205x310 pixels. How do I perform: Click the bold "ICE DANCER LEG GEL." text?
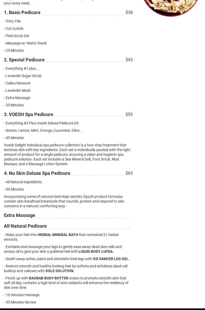click(x=111, y=259)
